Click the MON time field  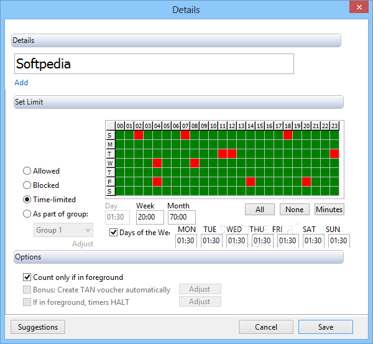186,241
